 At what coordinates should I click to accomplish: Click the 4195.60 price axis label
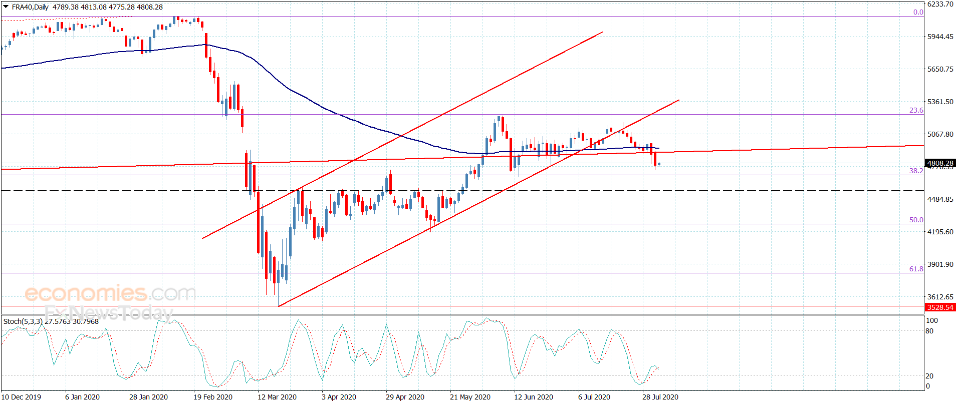(940, 232)
